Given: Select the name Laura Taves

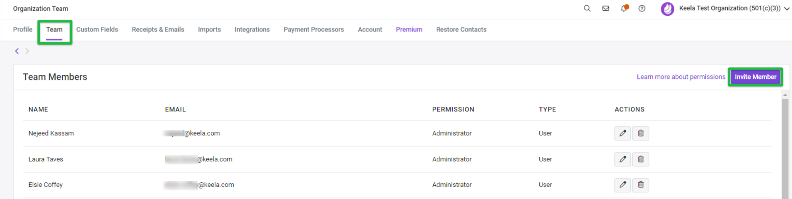Looking at the screenshot, I should point(46,159).
